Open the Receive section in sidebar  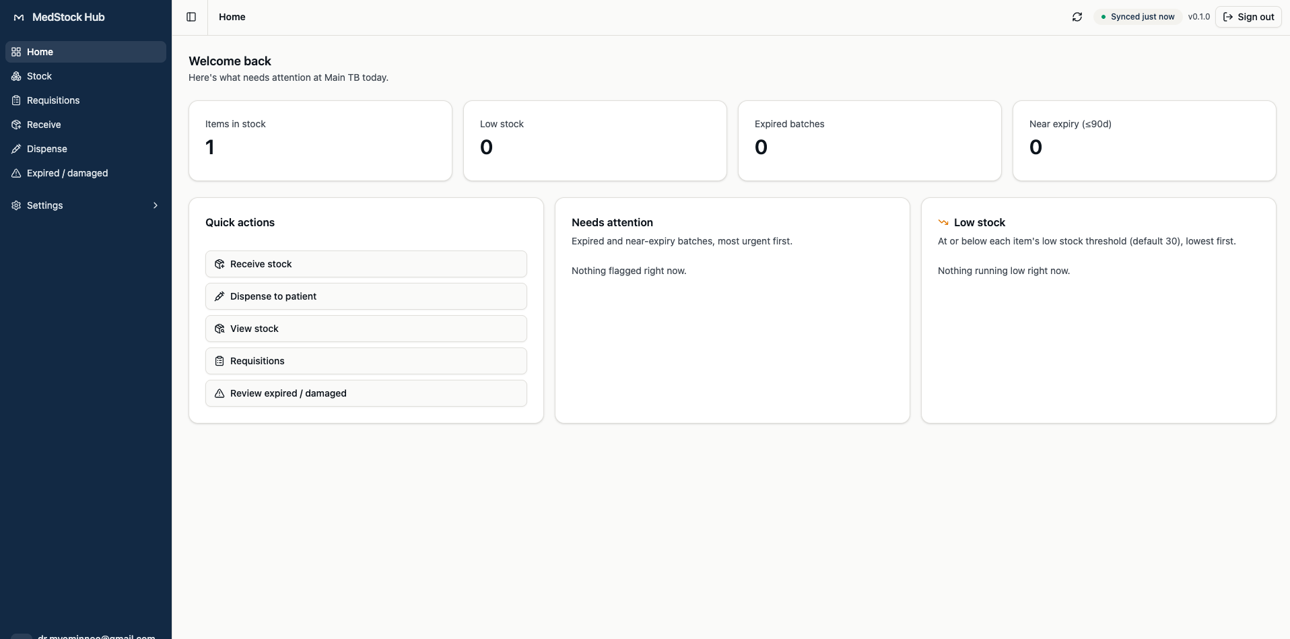click(x=86, y=125)
